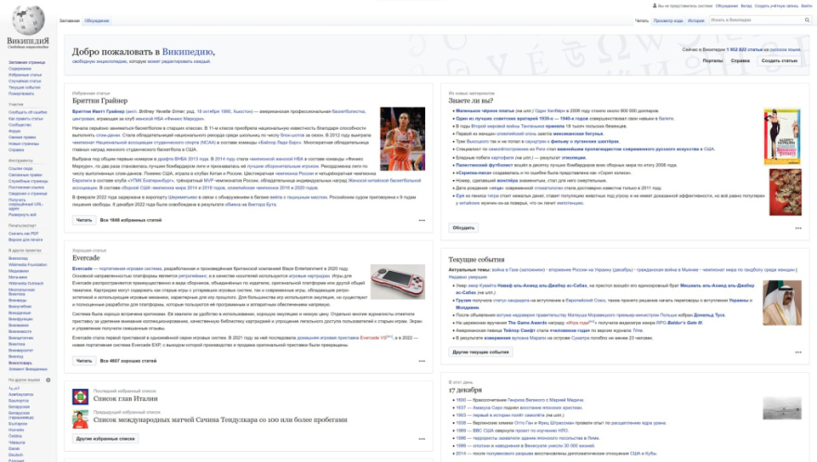This screenshot has width=817, height=462.
Task: Open the ellipsis menu in the Хорошая статья section
Action: click(x=421, y=359)
